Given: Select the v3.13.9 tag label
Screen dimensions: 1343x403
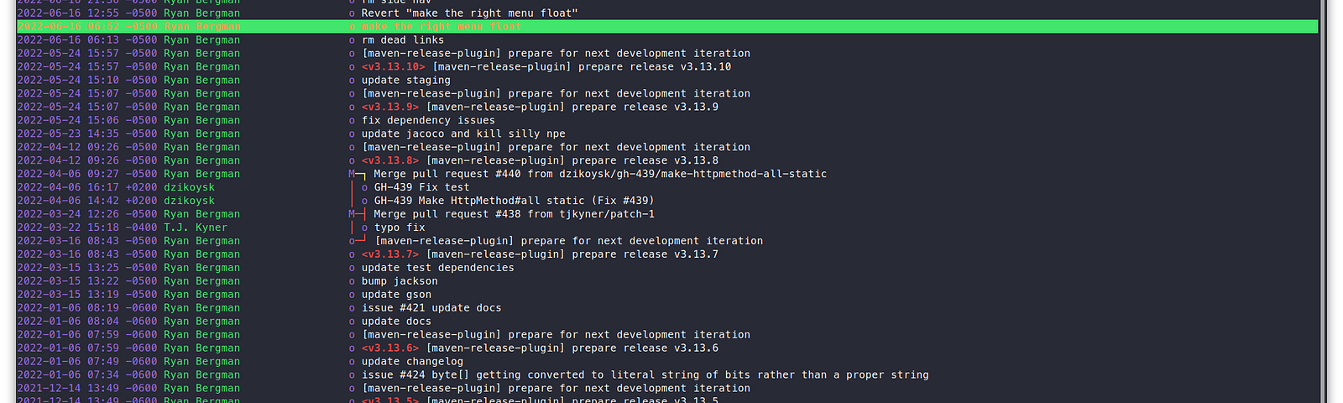Looking at the screenshot, I should tap(390, 107).
